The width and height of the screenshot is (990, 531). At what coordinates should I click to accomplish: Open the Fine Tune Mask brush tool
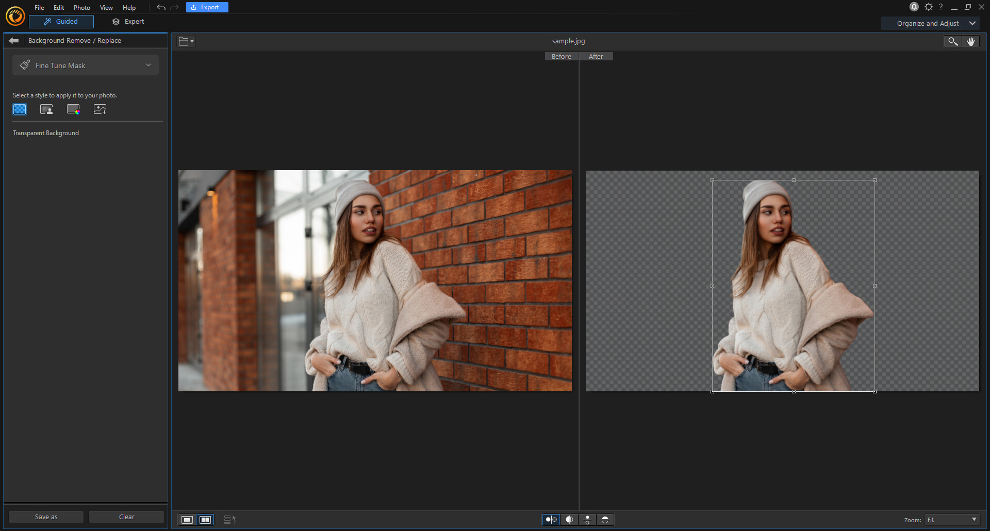tap(25, 65)
